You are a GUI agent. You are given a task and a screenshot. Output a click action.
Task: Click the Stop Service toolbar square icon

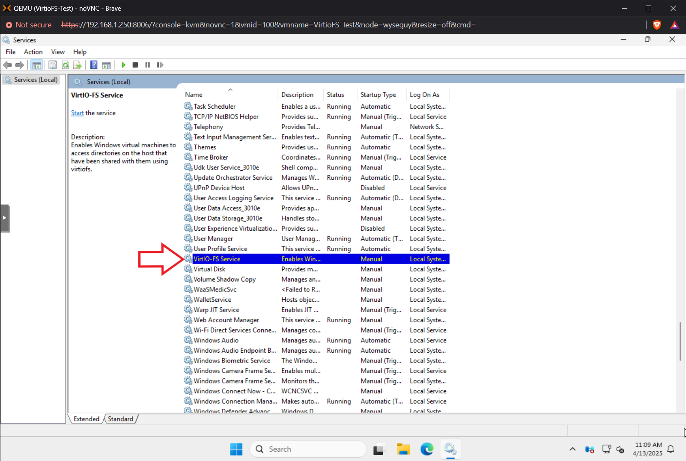tap(135, 65)
